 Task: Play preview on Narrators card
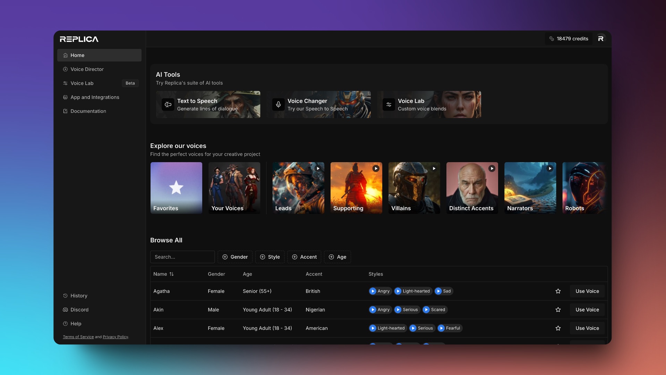click(549, 168)
